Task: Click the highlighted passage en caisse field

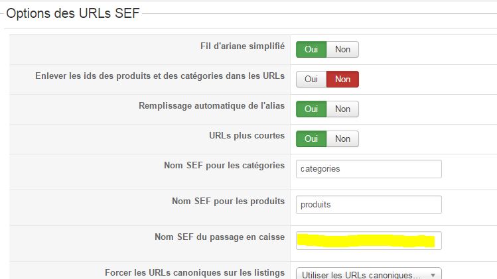Action: (x=368, y=241)
